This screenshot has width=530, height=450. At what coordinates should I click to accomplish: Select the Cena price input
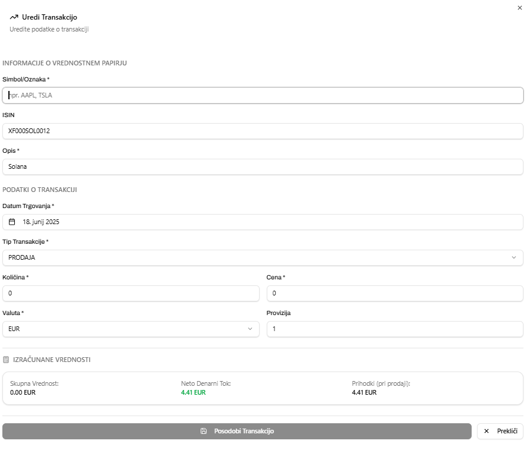coord(395,293)
